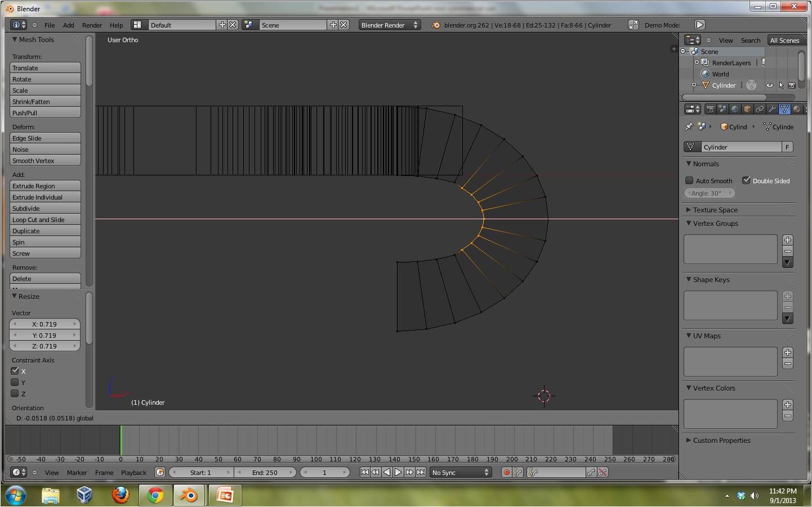Toggle Cylinder visibility eye in outliner
The image size is (812, 507).
point(769,85)
